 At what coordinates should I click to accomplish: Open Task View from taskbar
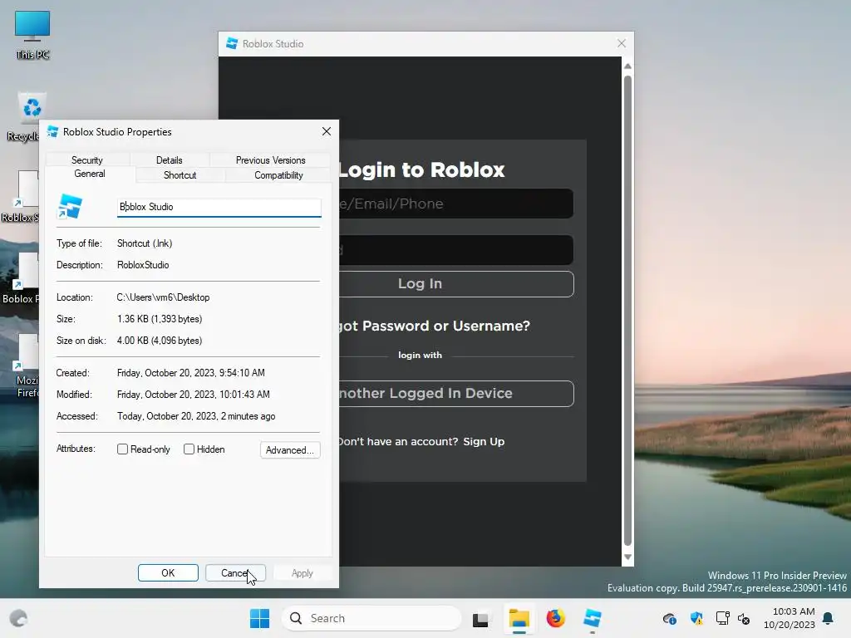(x=480, y=618)
